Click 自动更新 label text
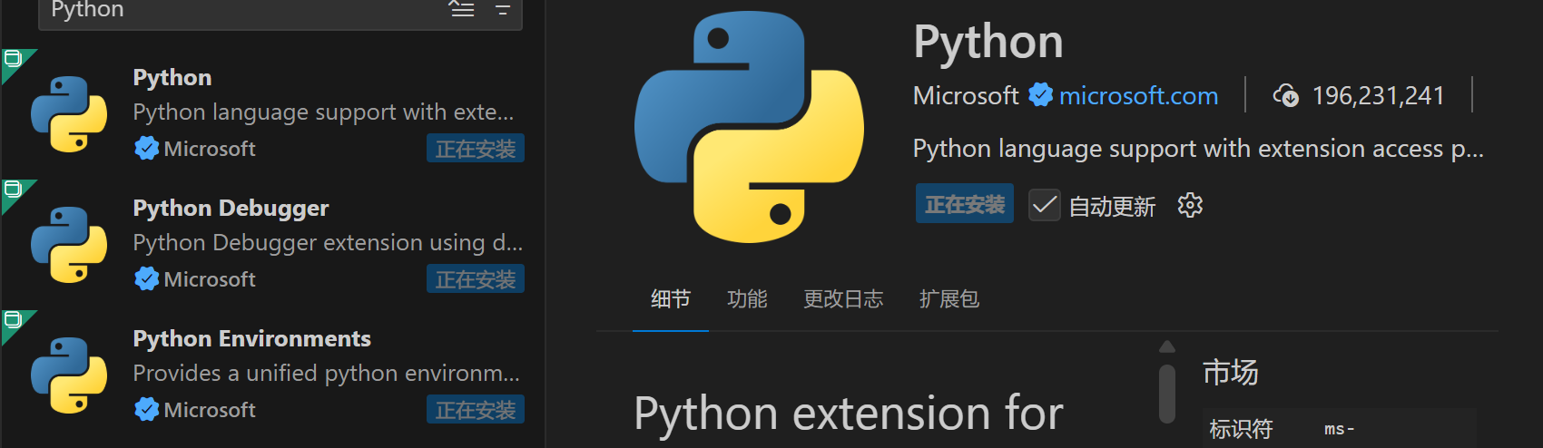 [x=1112, y=207]
